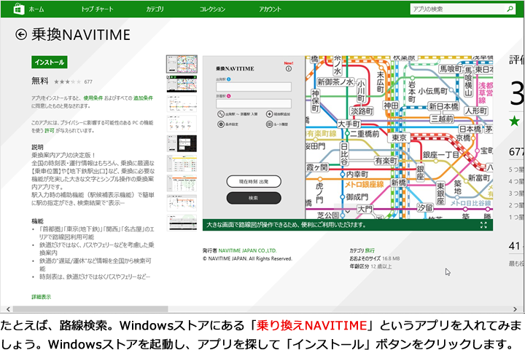
Task: Click 有楽町 station label on map
Action: pos(386,161)
